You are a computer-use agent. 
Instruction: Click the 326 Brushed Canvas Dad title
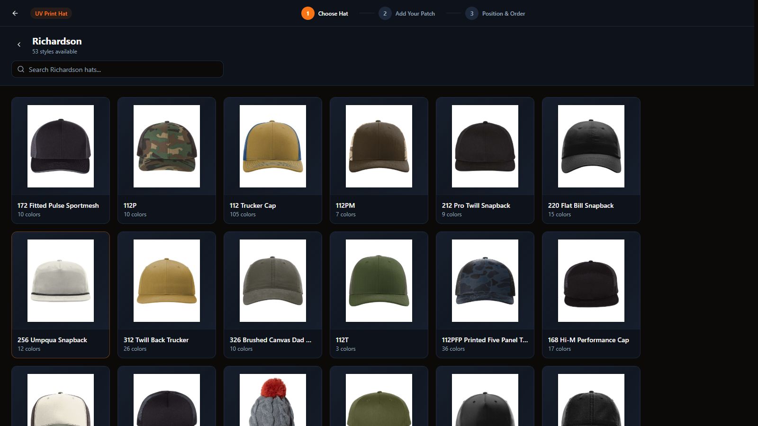pos(271,340)
